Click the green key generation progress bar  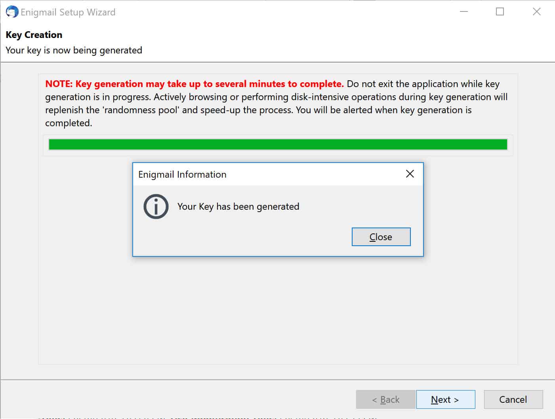tap(278, 144)
